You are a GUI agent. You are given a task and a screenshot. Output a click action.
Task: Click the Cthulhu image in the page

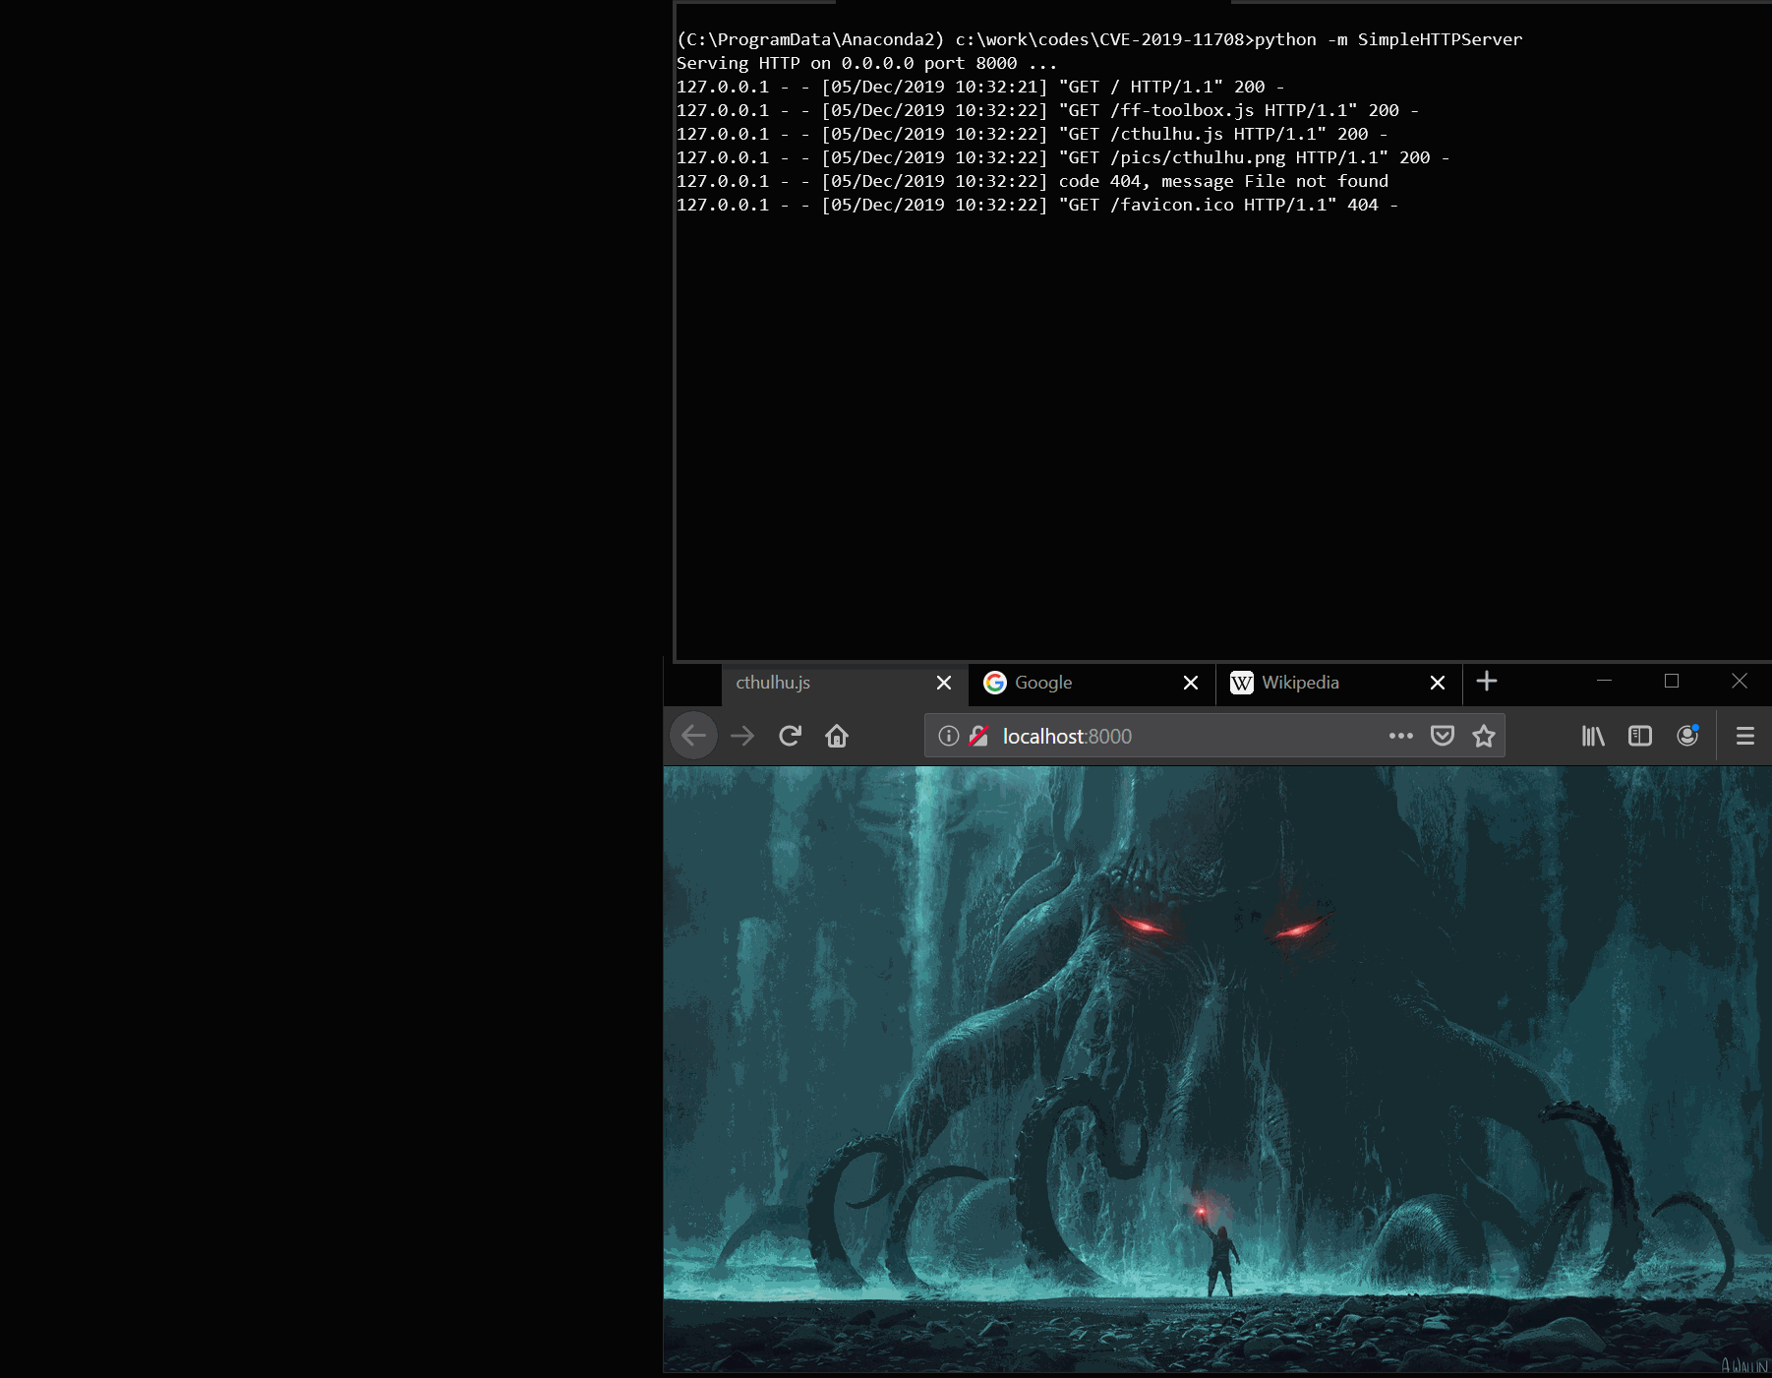click(x=1217, y=1069)
